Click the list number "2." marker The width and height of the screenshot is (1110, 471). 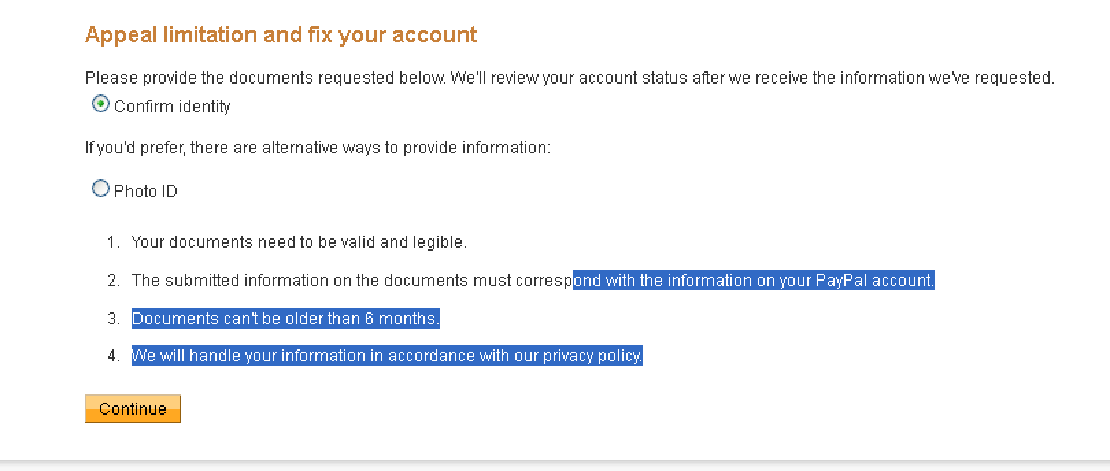coord(114,281)
